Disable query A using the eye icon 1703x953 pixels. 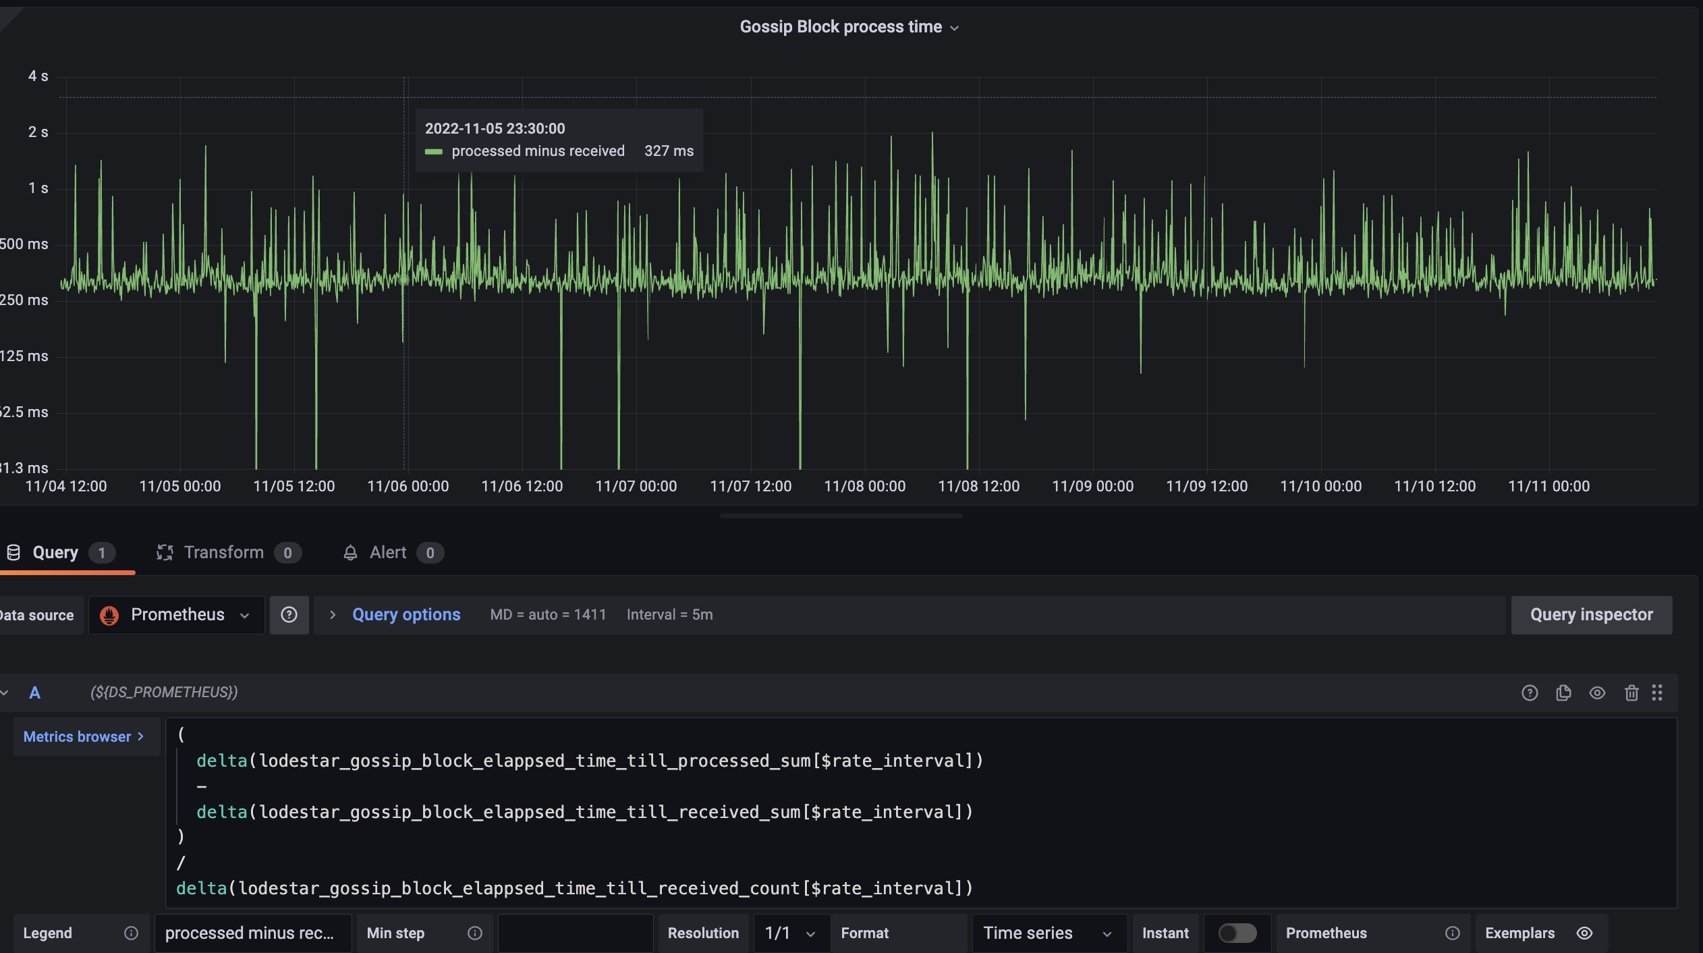click(x=1597, y=692)
